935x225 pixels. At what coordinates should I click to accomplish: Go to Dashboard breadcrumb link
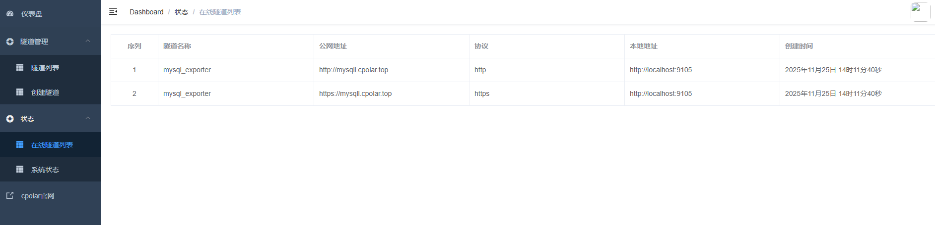146,12
